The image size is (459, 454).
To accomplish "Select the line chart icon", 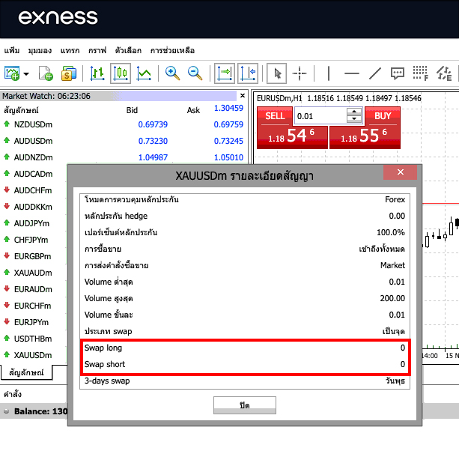I will click(x=144, y=73).
